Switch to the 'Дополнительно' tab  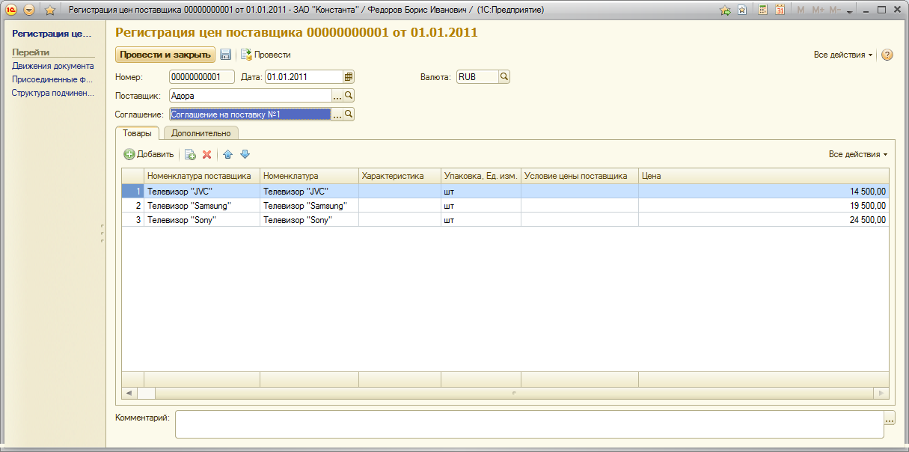(201, 132)
